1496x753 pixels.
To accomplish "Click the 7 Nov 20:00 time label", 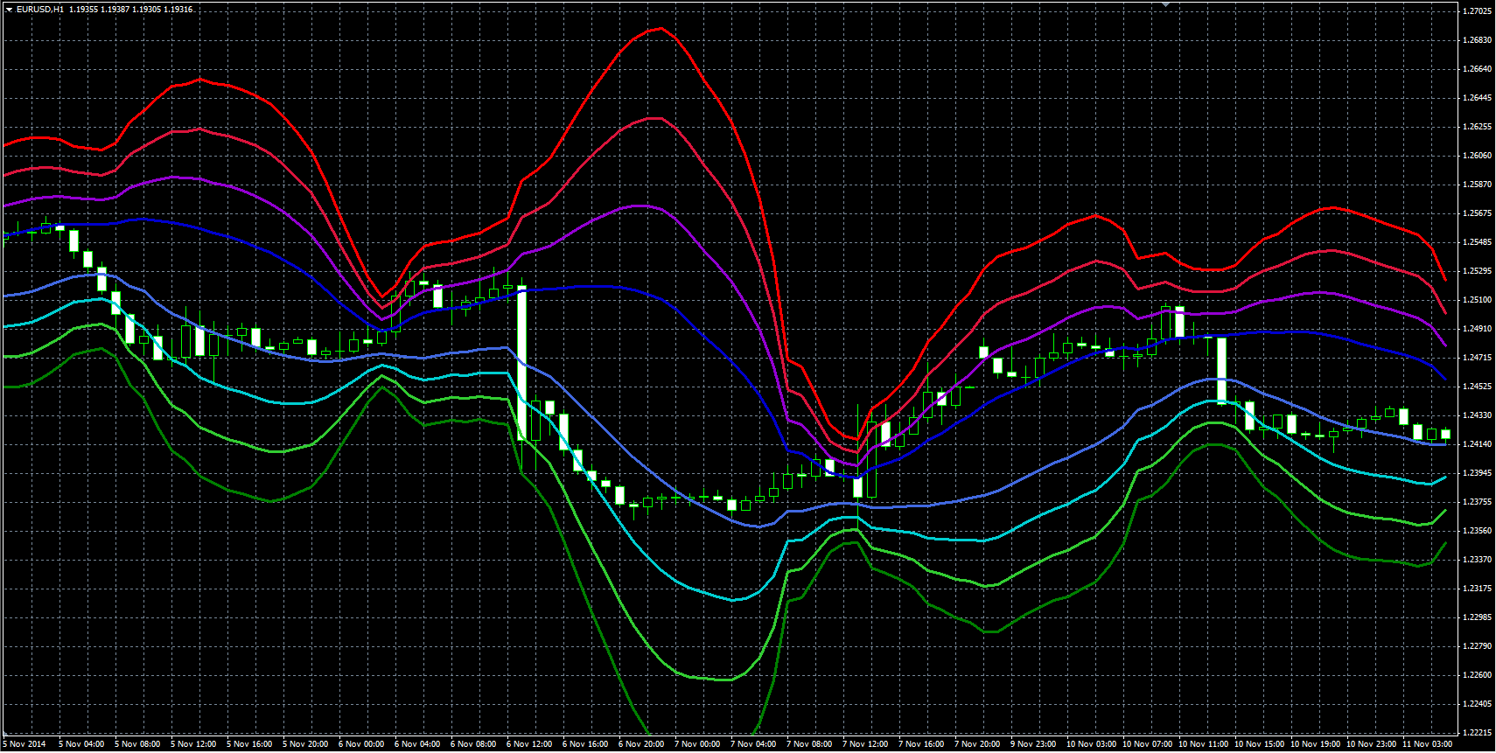I will pos(977,744).
